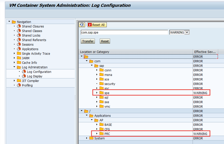
Task: Click the Log Display icon
Action: 24,76
